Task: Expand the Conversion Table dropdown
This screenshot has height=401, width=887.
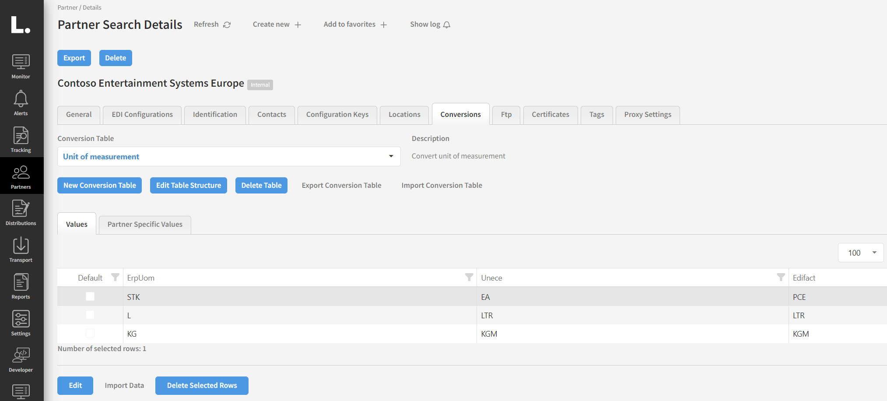Action: click(x=391, y=157)
